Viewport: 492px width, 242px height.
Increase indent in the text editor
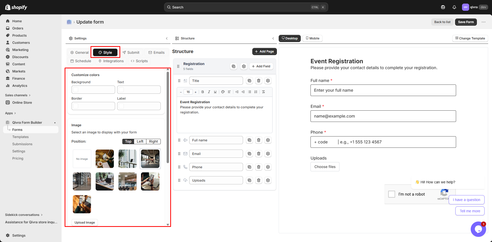point(237,92)
